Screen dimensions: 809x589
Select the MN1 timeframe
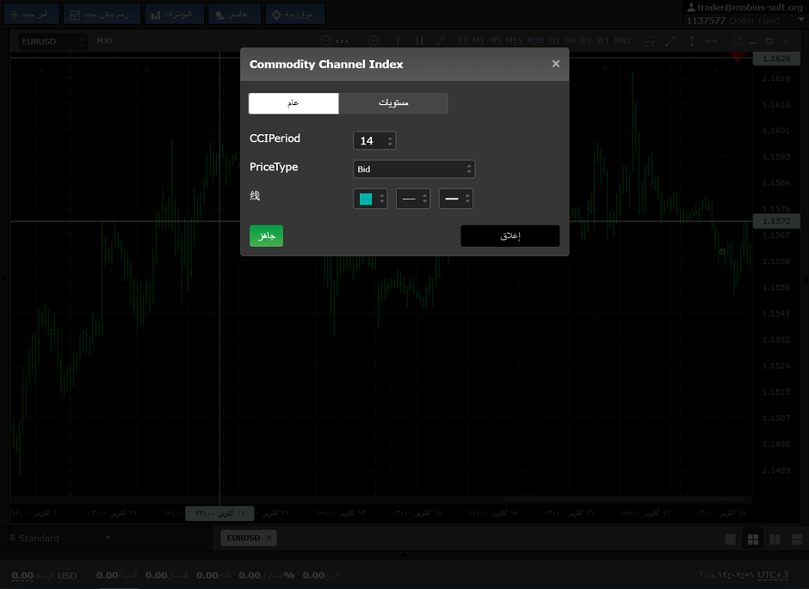pyautogui.click(x=622, y=40)
